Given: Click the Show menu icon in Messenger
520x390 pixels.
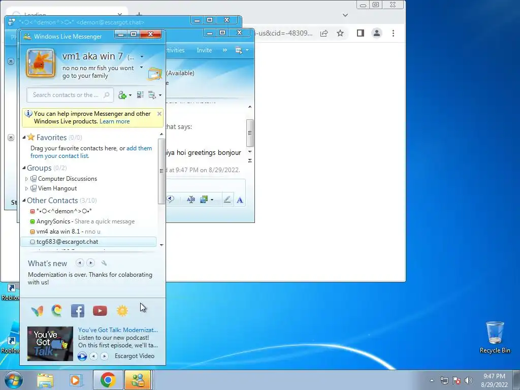Looking at the screenshot, I should 152,95.
